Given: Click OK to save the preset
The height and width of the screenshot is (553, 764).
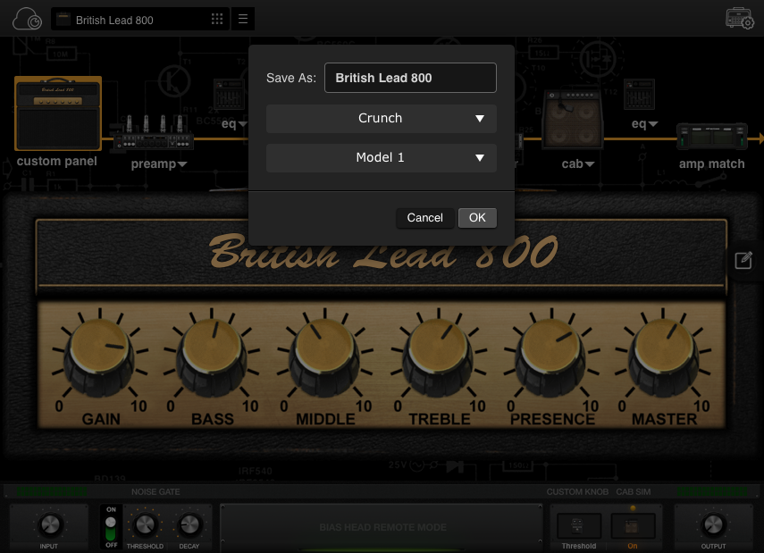Looking at the screenshot, I should click(x=476, y=217).
